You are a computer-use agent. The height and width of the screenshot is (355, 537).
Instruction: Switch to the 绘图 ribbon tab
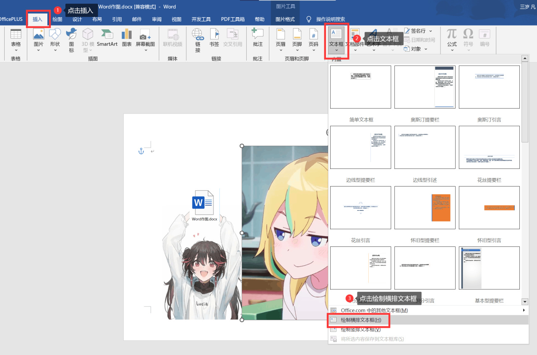[x=57, y=19]
